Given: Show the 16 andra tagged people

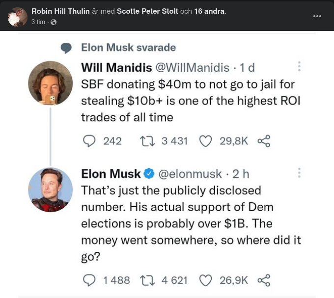Looking at the screenshot, I should (x=209, y=11).
